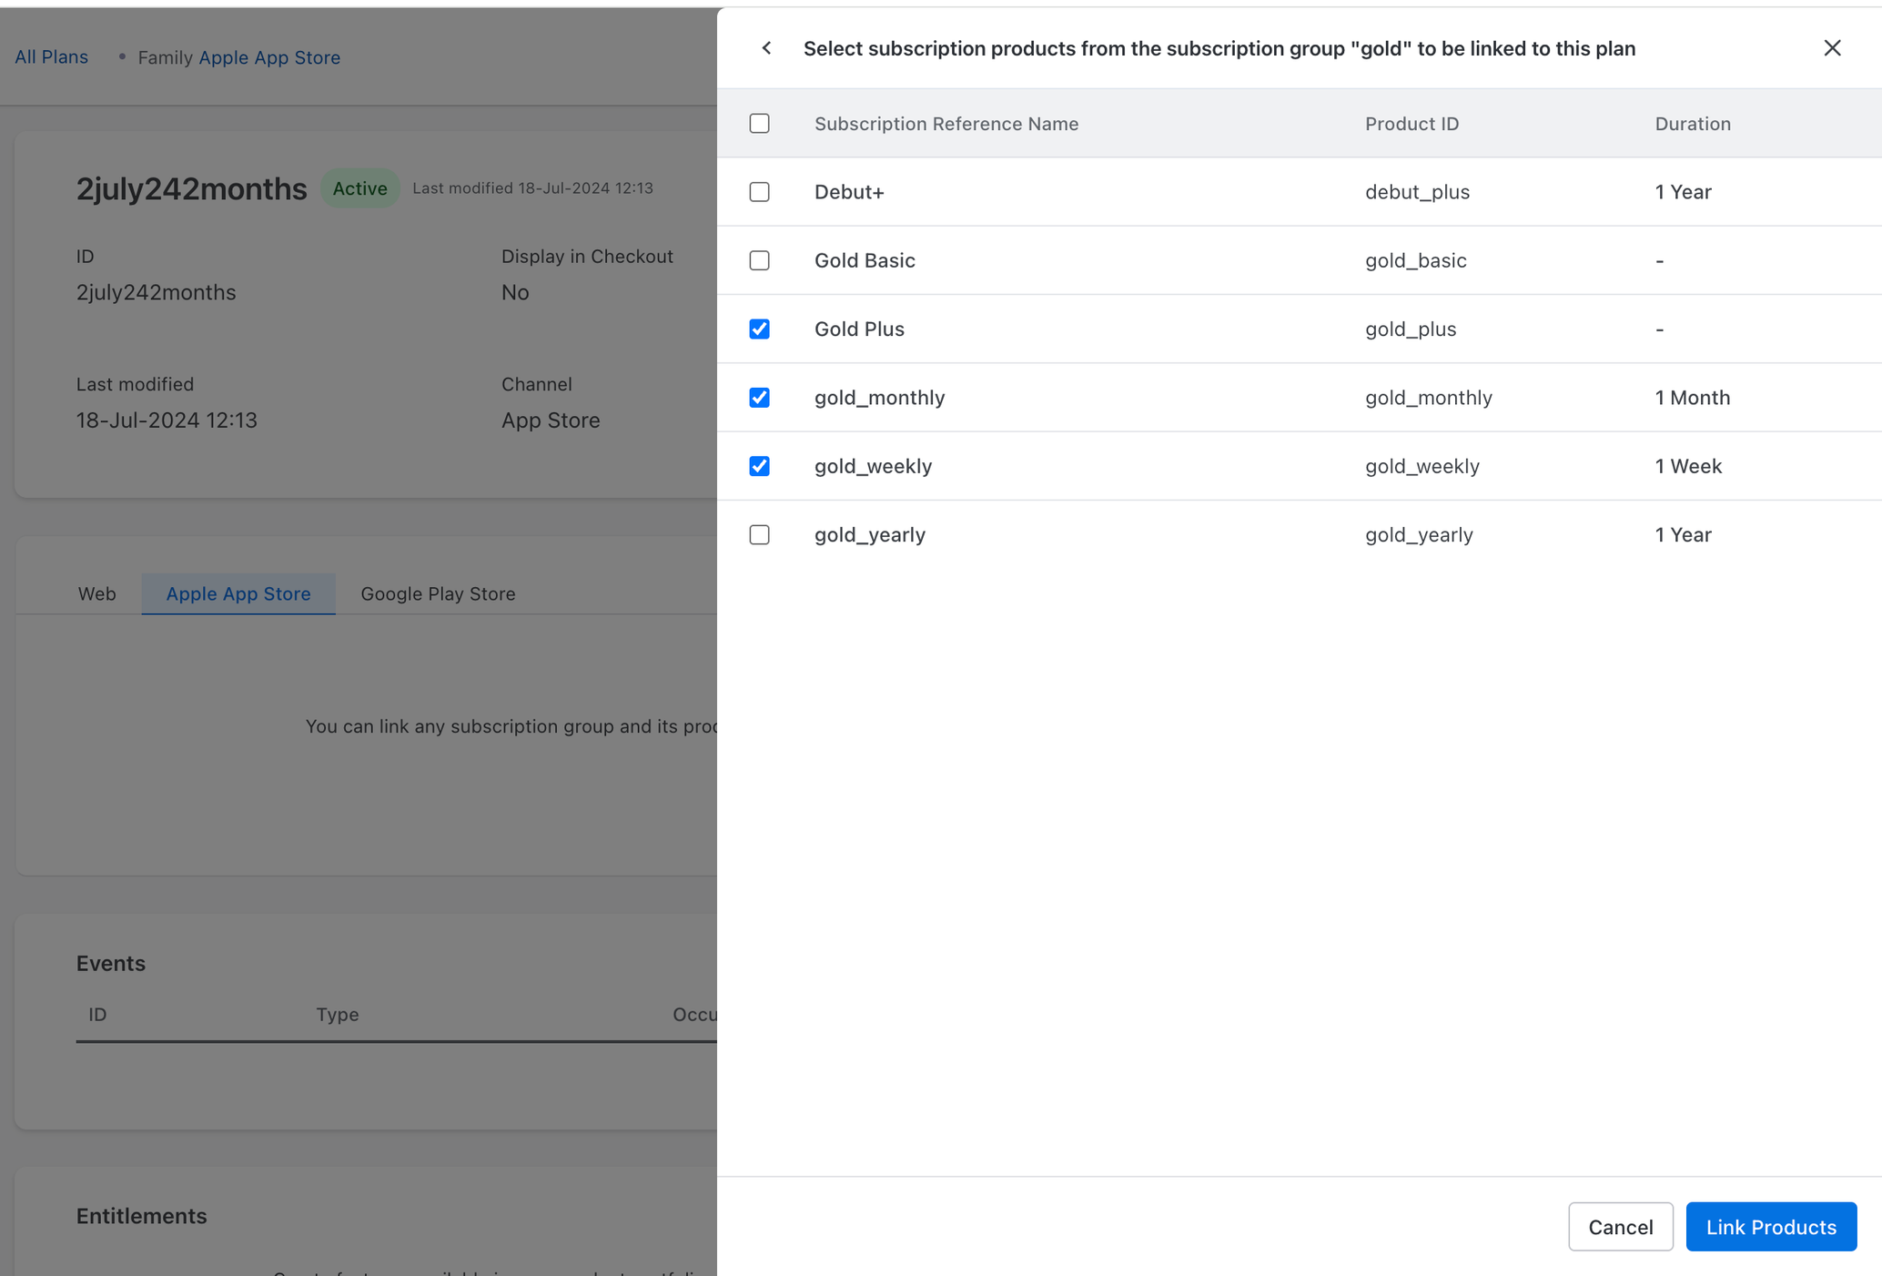Image resolution: width=1882 pixels, height=1276 pixels.
Task: Close the product selection panel
Action: (1832, 48)
